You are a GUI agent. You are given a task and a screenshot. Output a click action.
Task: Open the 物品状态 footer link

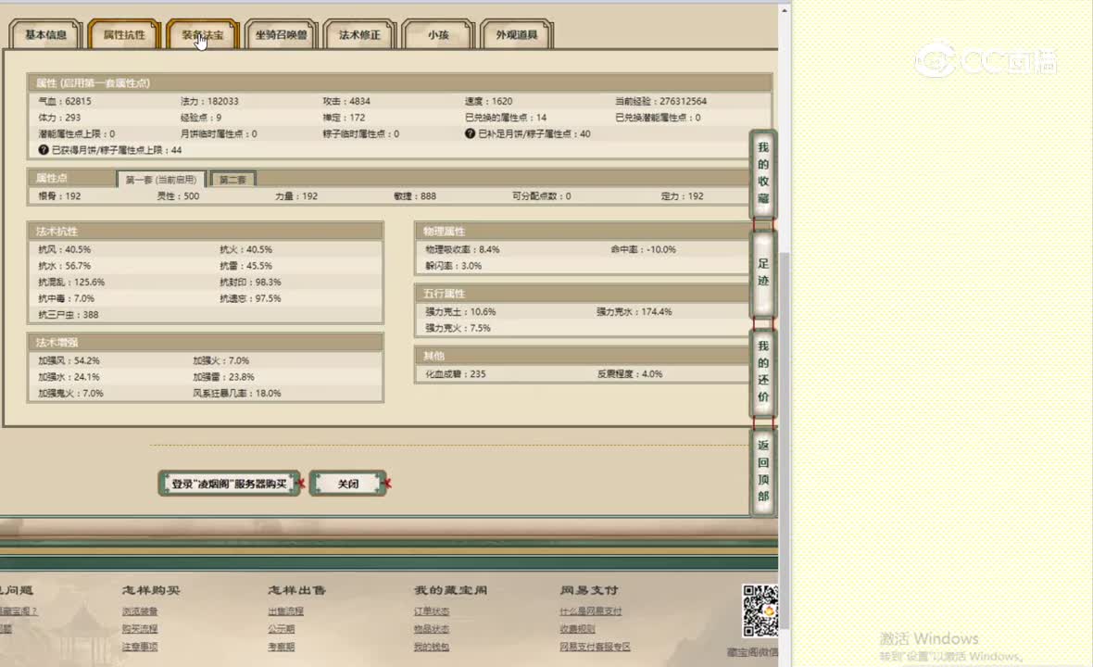tap(432, 629)
